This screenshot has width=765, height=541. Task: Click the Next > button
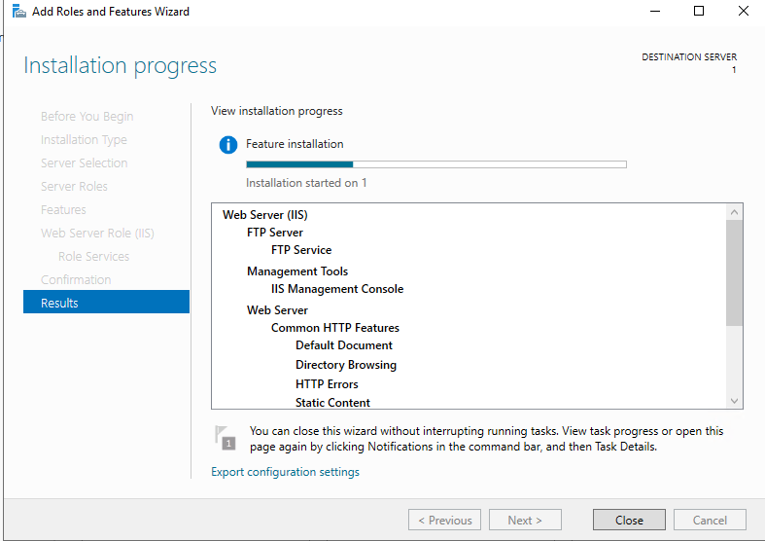pyautogui.click(x=525, y=520)
